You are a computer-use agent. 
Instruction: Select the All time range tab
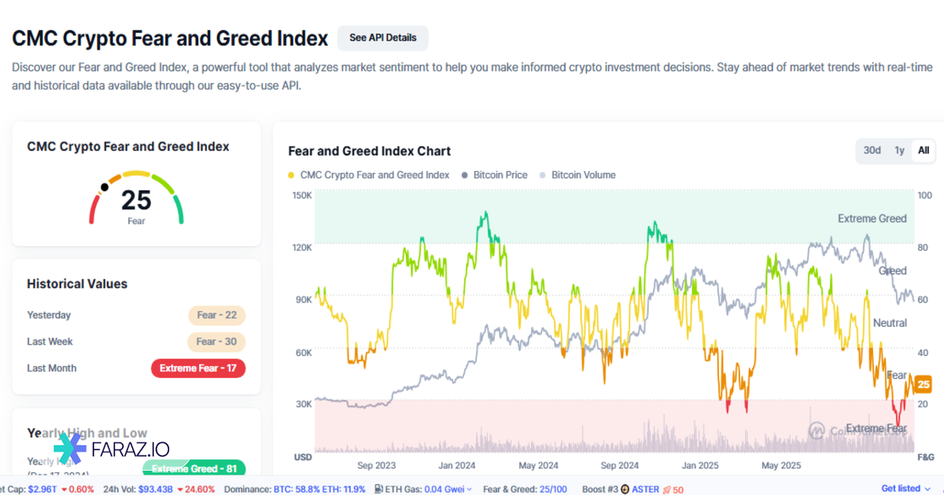coord(924,150)
